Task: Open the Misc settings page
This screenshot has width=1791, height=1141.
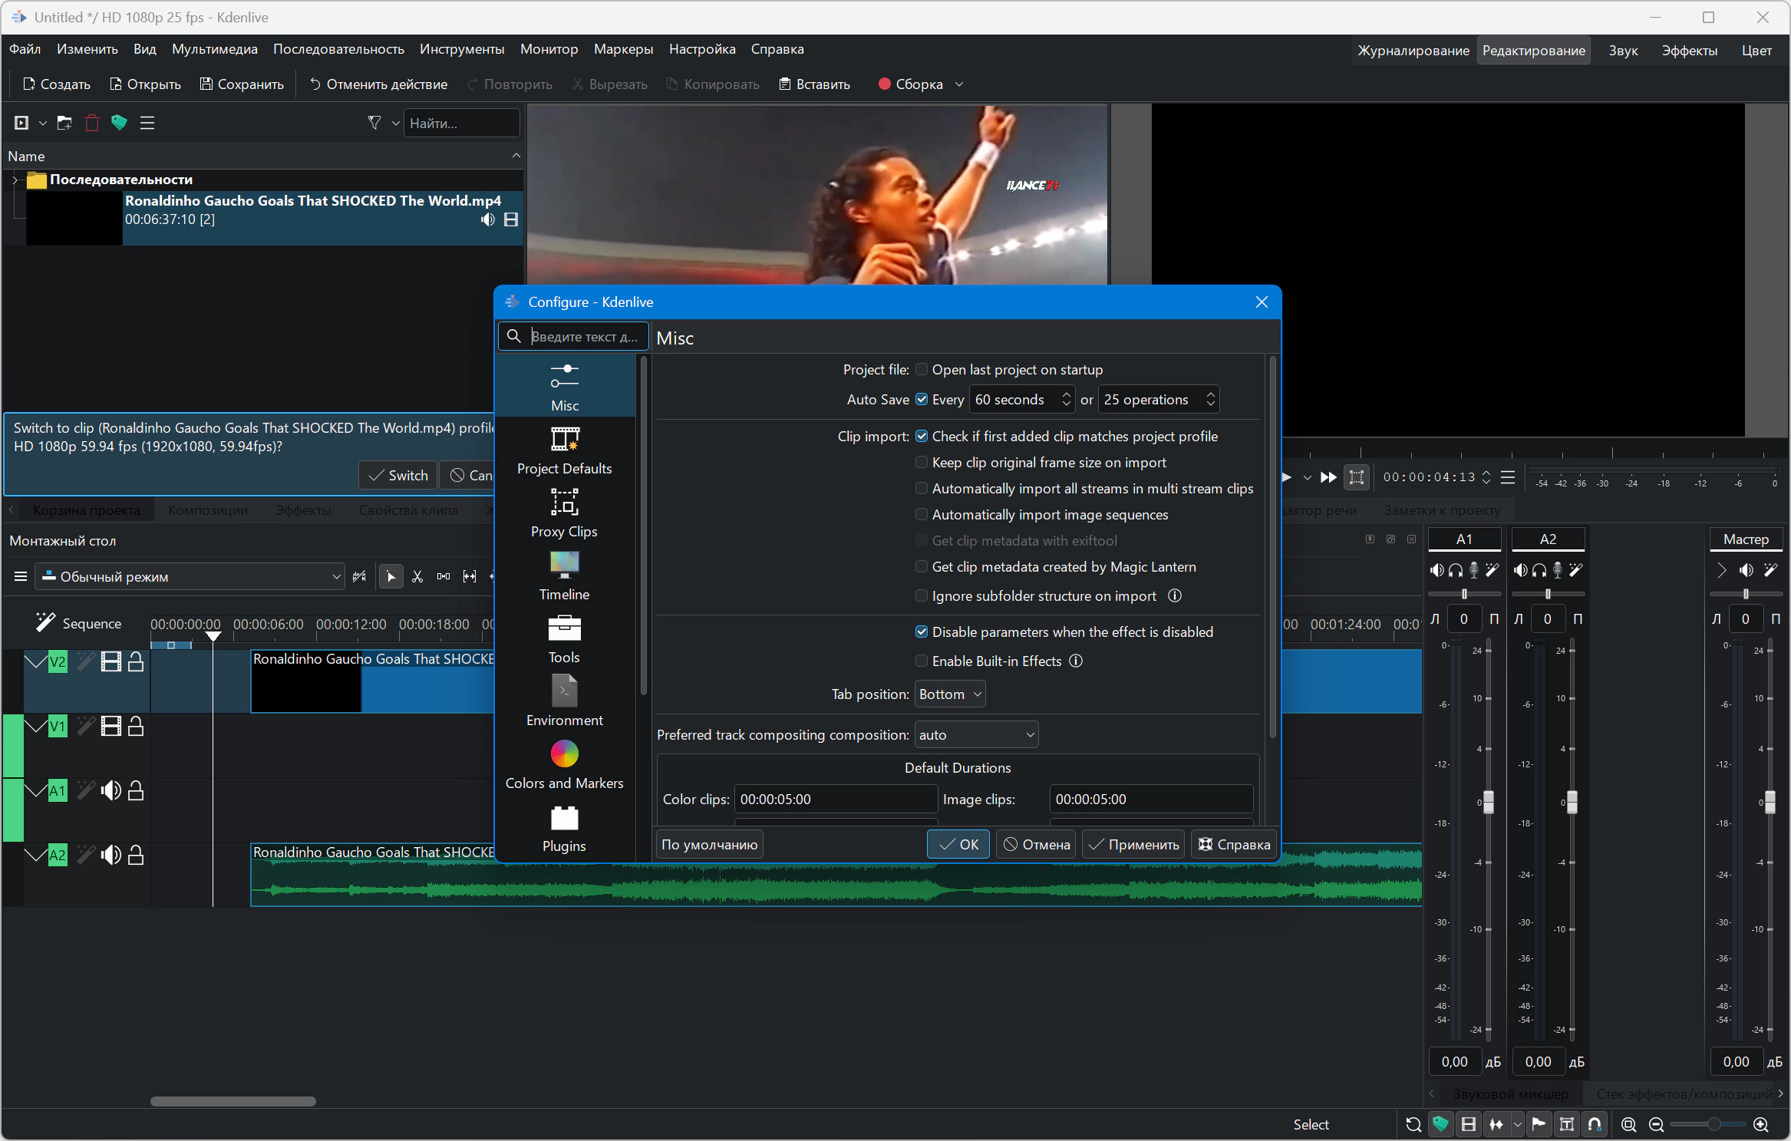Action: (565, 387)
